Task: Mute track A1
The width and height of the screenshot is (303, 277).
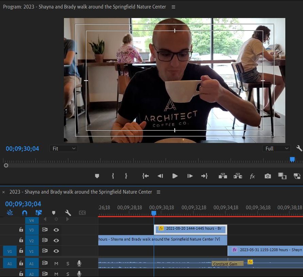Action: point(56,263)
